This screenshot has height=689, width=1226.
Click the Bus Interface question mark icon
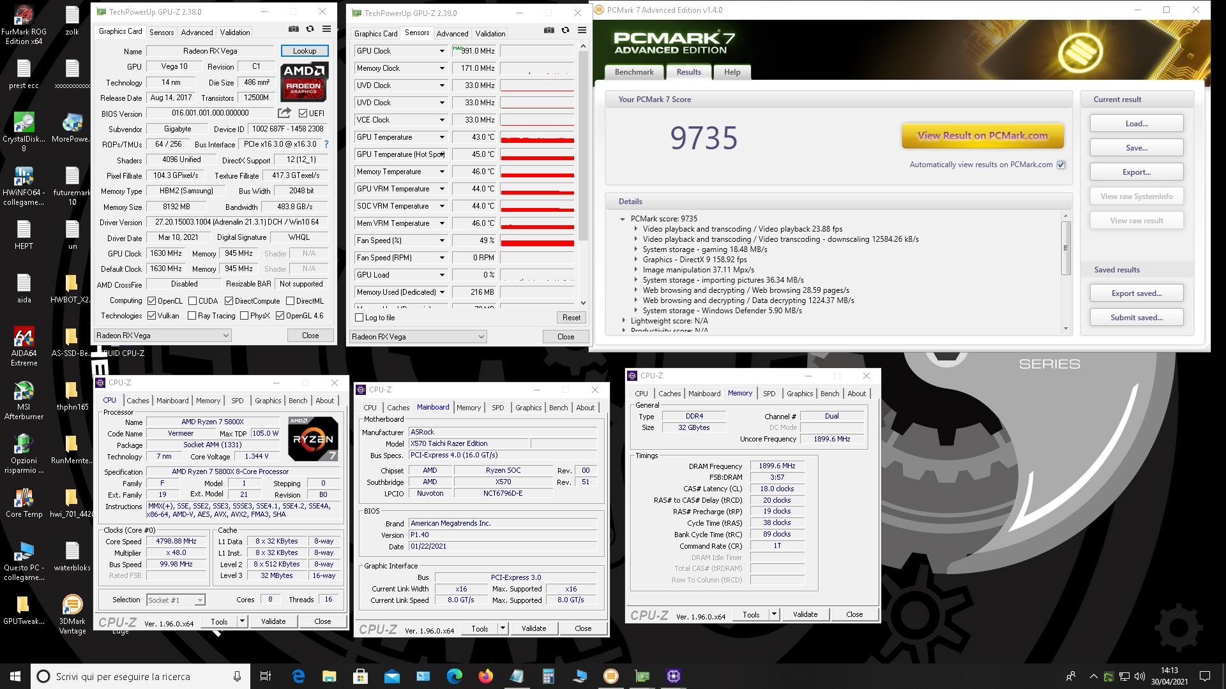tap(326, 144)
